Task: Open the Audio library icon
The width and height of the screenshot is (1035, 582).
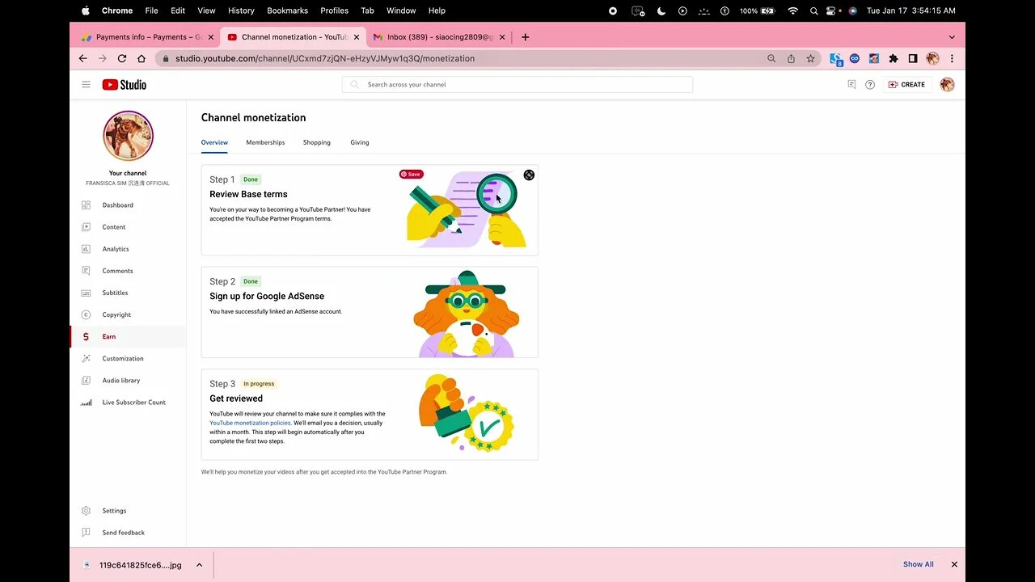Action: (x=86, y=380)
